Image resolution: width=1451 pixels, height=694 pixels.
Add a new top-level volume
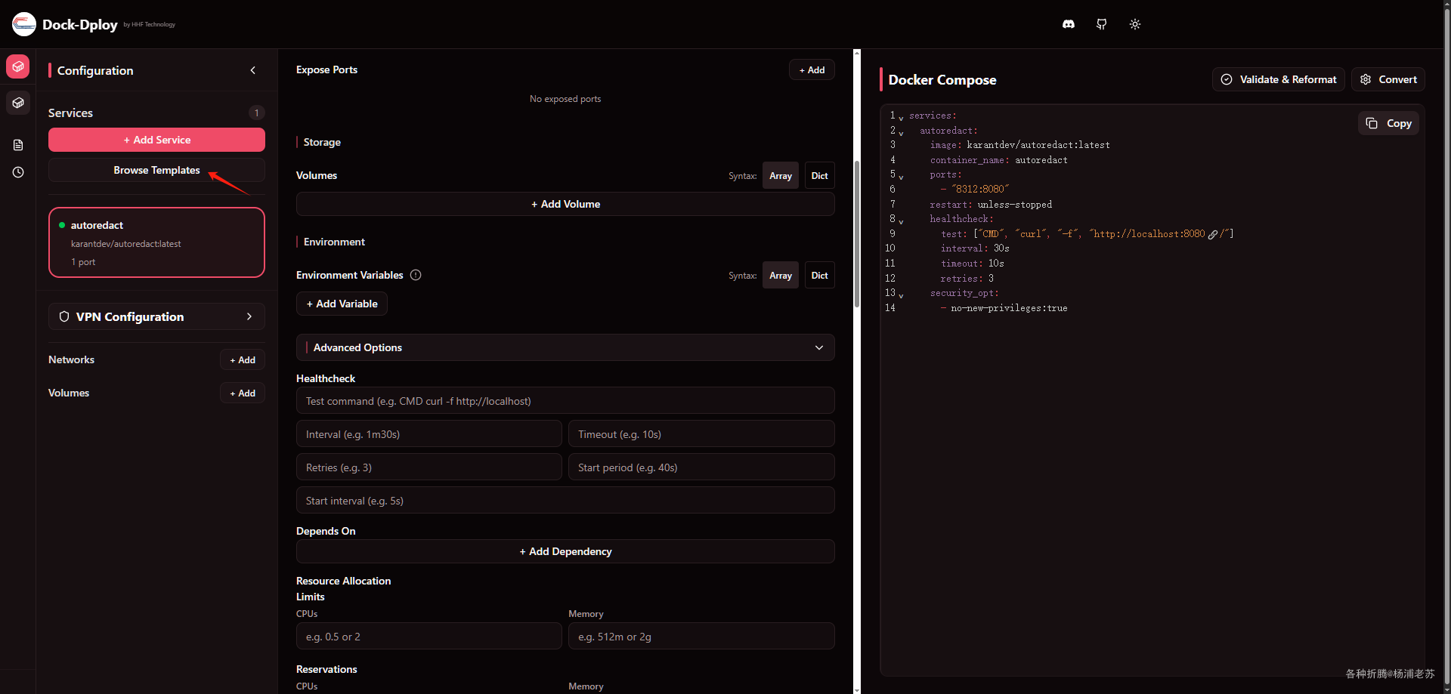(243, 393)
